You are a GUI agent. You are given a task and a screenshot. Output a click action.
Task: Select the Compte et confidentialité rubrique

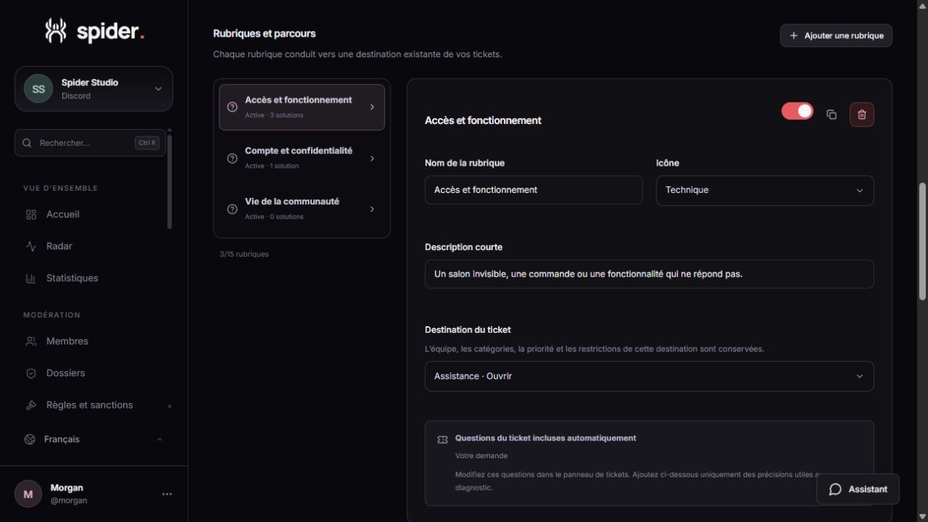[302, 158]
